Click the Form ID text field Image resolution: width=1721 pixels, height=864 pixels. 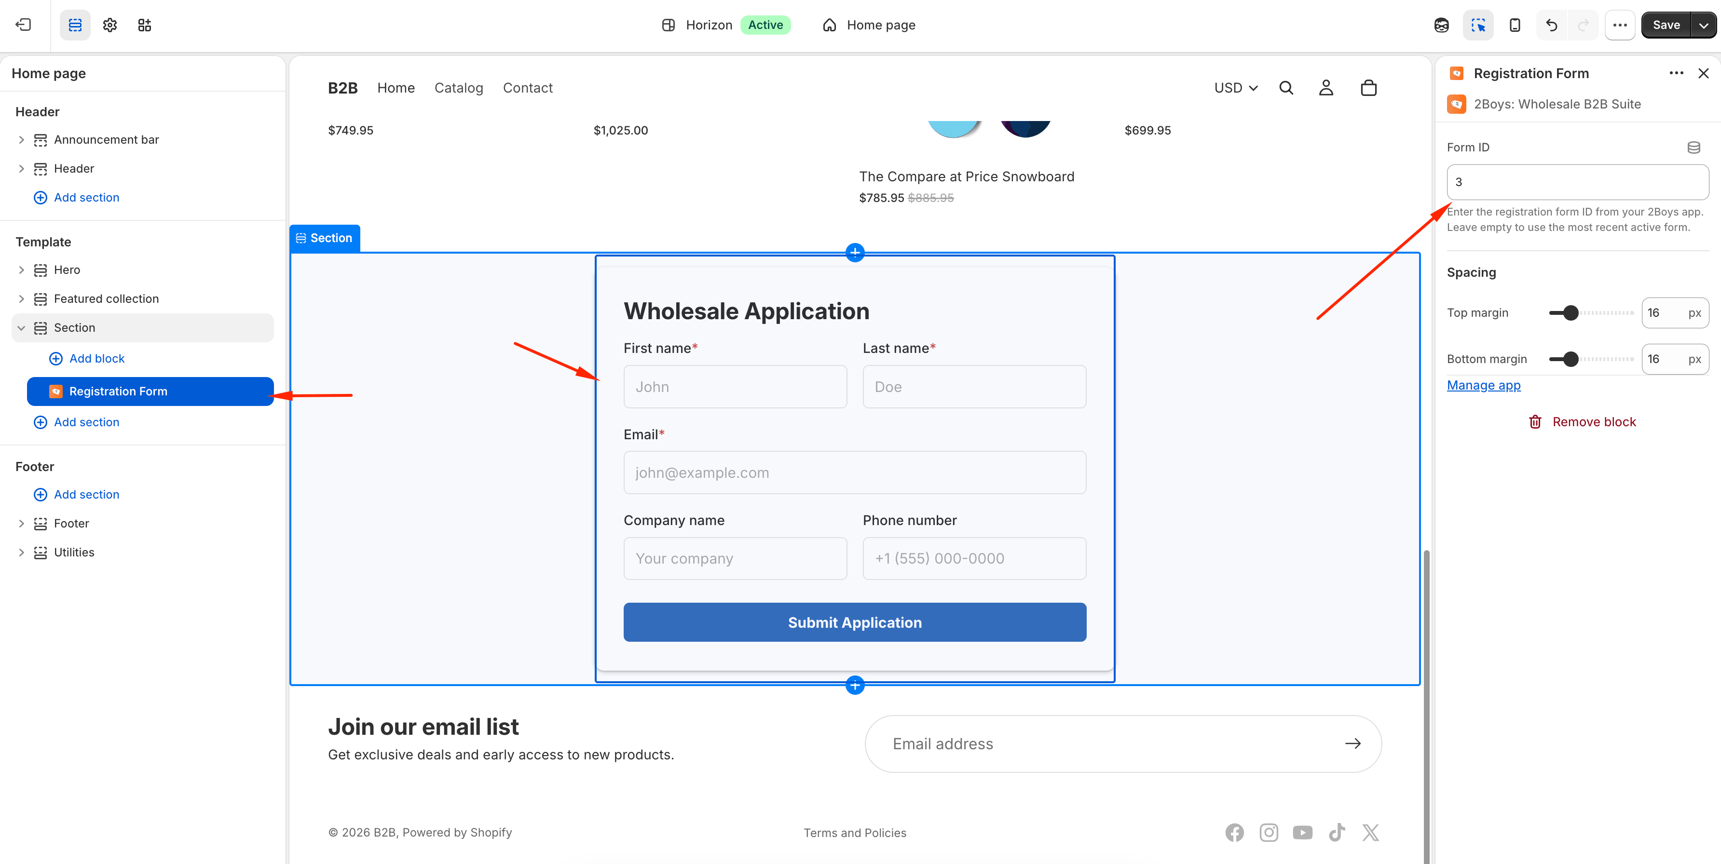(x=1577, y=182)
